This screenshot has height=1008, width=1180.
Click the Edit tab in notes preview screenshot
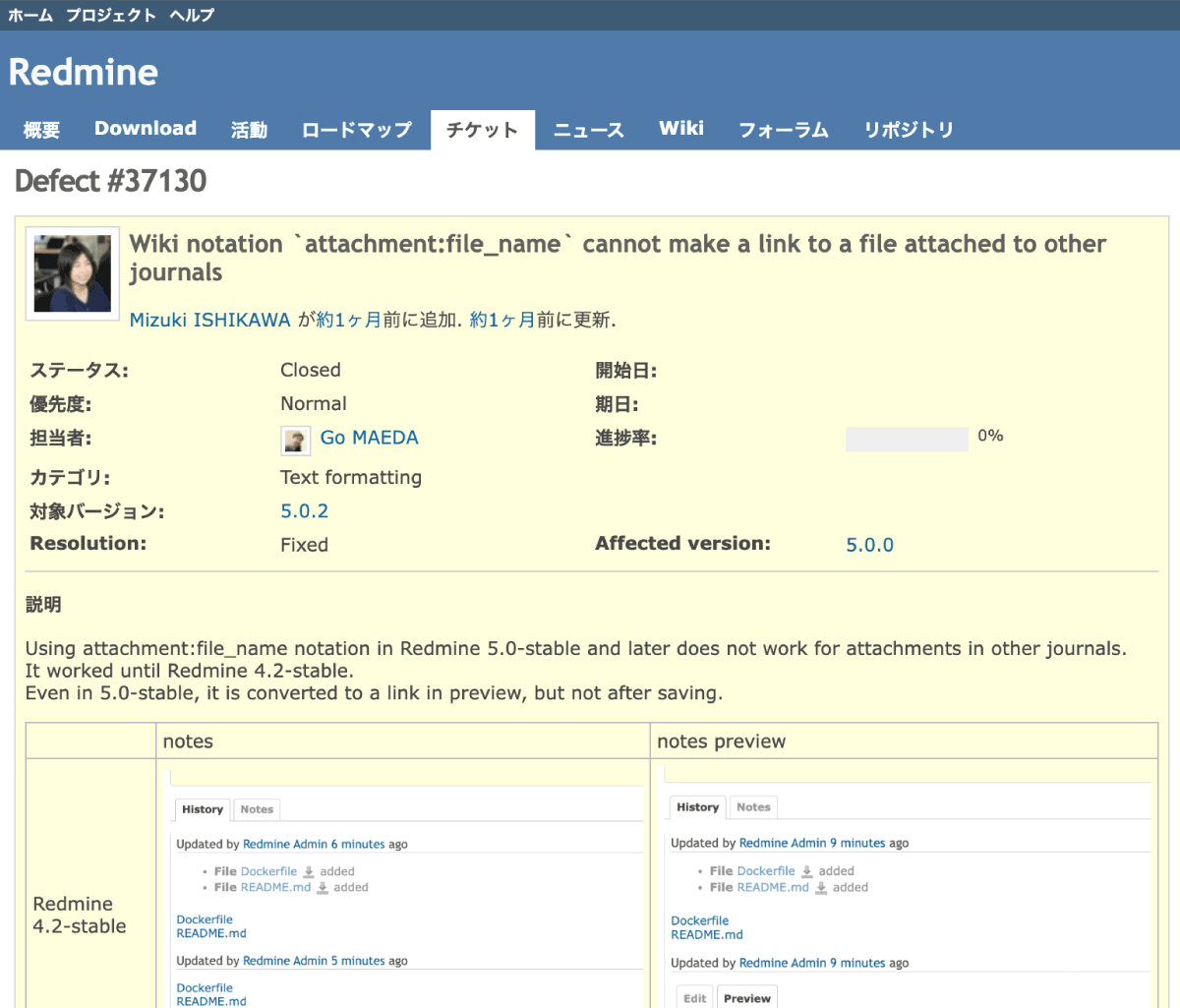pos(695,997)
